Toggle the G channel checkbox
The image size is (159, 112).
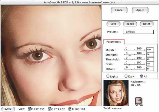(x=49, y=109)
